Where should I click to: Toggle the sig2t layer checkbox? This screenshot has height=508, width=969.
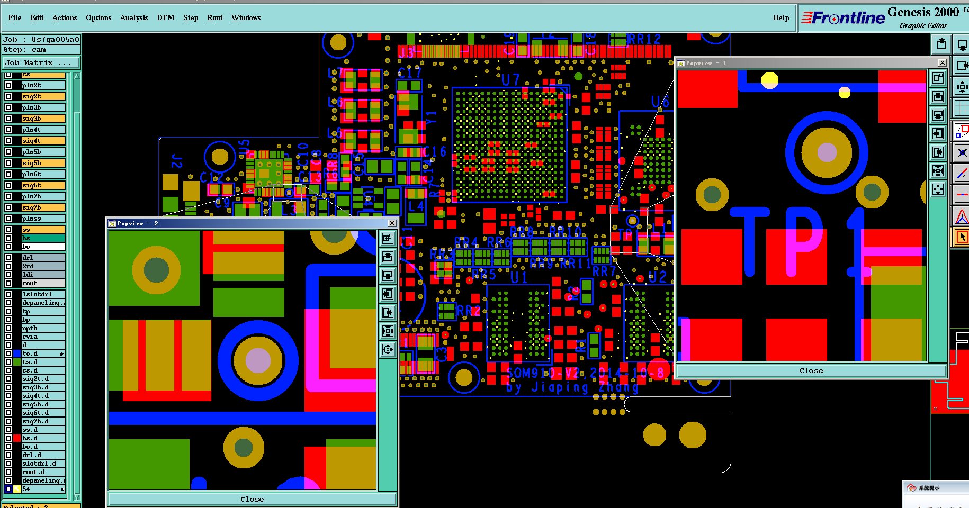[8, 96]
